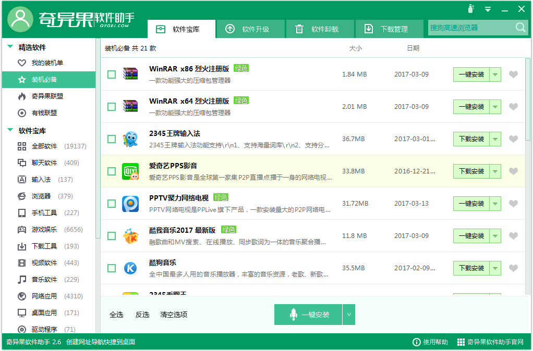Check the WinRAR x86 checkbox
The height and width of the screenshot is (351, 533).
point(112,74)
